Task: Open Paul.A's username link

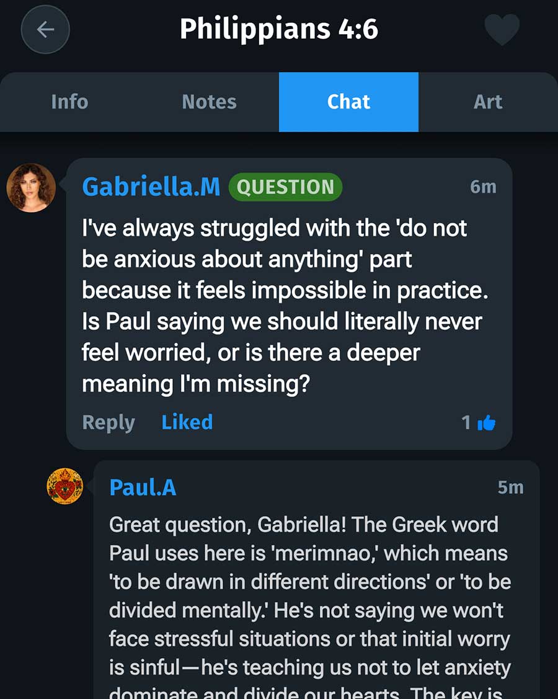Action: 142,488
